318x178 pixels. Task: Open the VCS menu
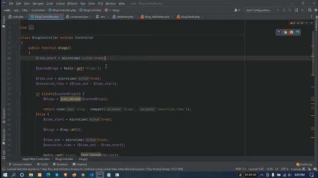click(x=100, y=3)
